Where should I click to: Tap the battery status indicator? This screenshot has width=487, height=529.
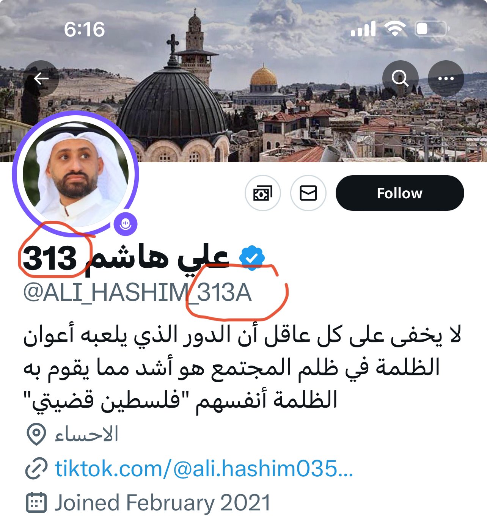click(x=433, y=29)
